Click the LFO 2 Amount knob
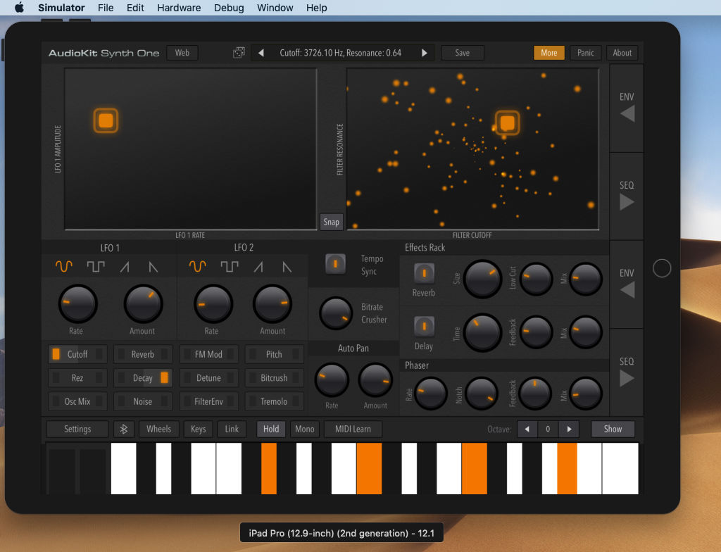 point(272,304)
